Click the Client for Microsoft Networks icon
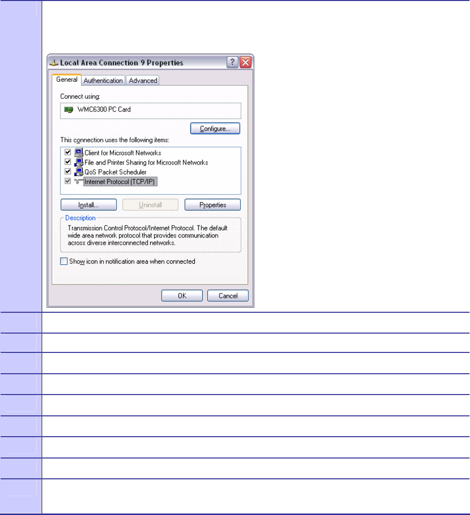470x515 pixels. pos(78,152)
